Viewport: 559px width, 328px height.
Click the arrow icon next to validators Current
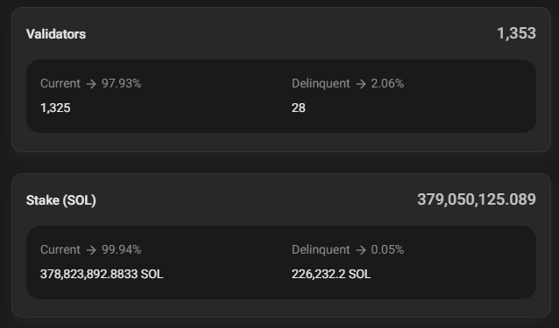point(91,84)
